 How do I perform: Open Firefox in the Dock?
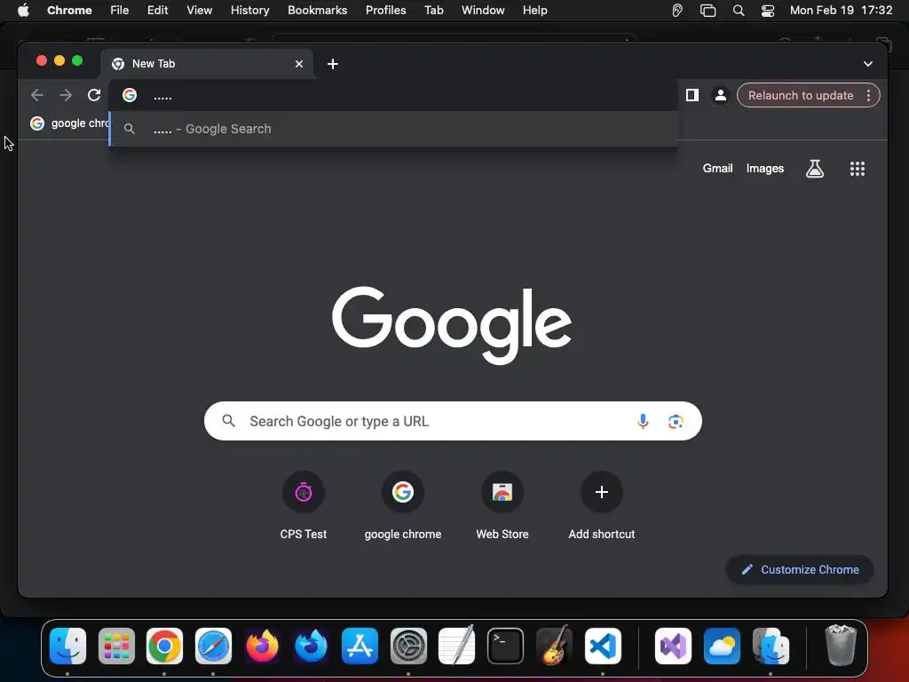262,646
